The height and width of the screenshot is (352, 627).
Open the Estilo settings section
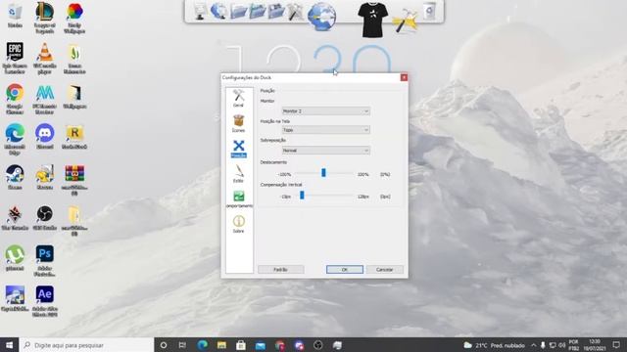238,174
